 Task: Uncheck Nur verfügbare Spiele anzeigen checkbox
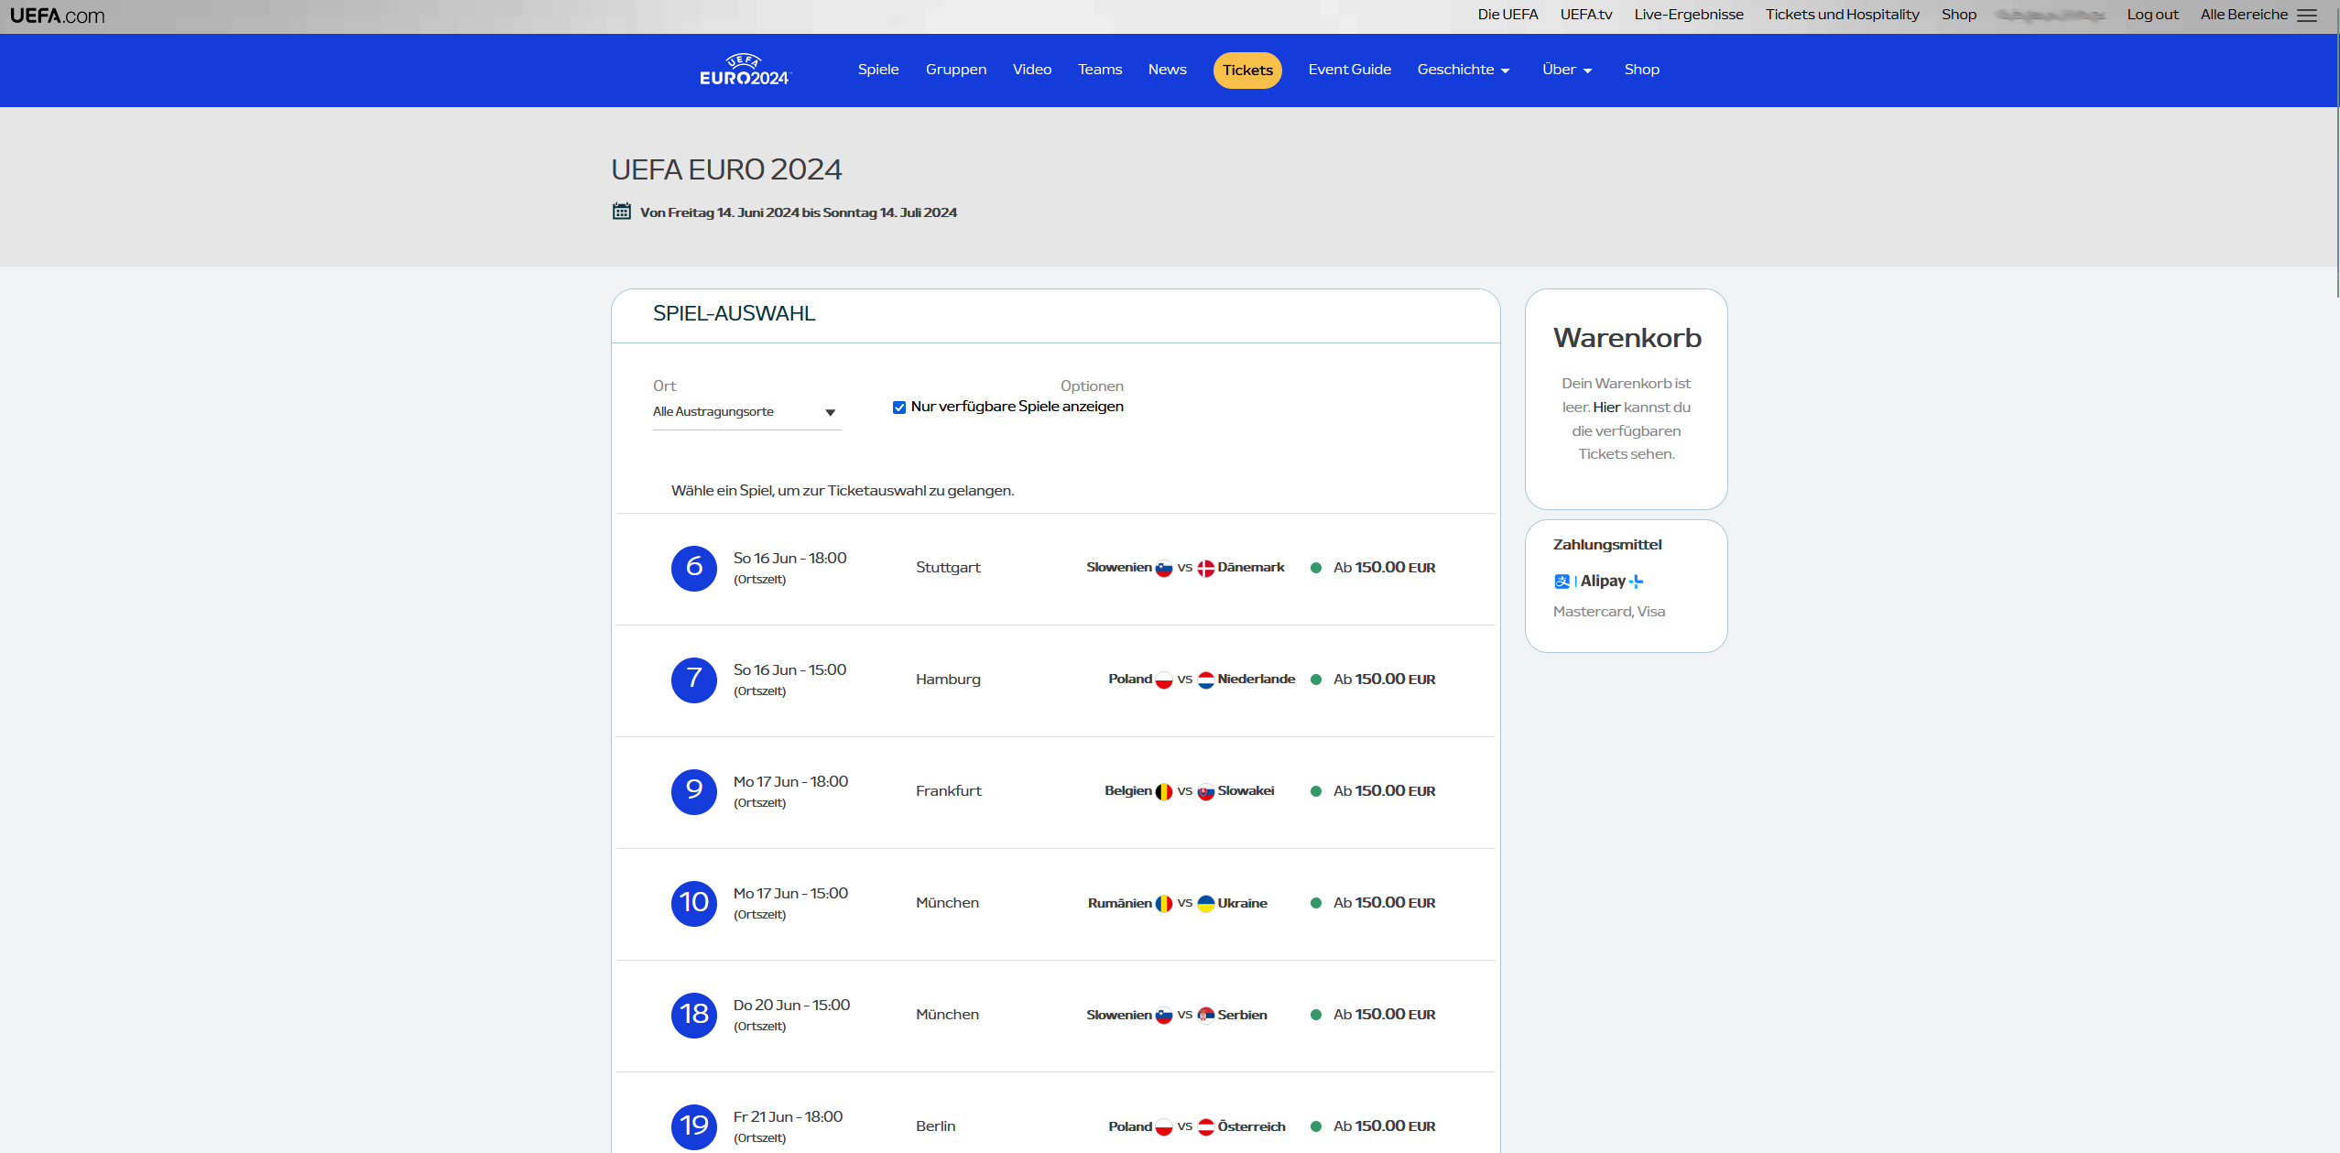click(x=899, y=408)
